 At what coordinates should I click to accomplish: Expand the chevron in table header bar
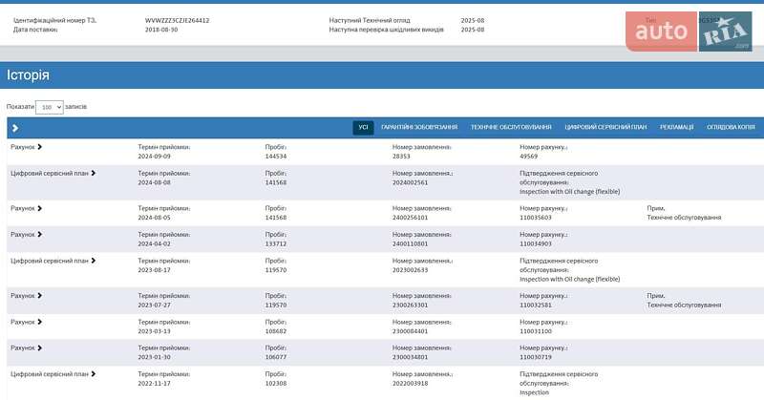(x=15, y=127)
